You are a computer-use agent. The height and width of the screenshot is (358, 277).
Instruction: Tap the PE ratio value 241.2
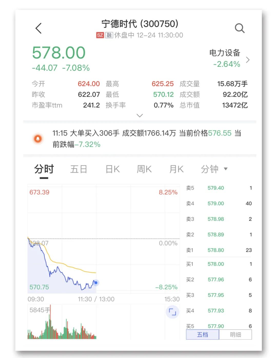91,105
